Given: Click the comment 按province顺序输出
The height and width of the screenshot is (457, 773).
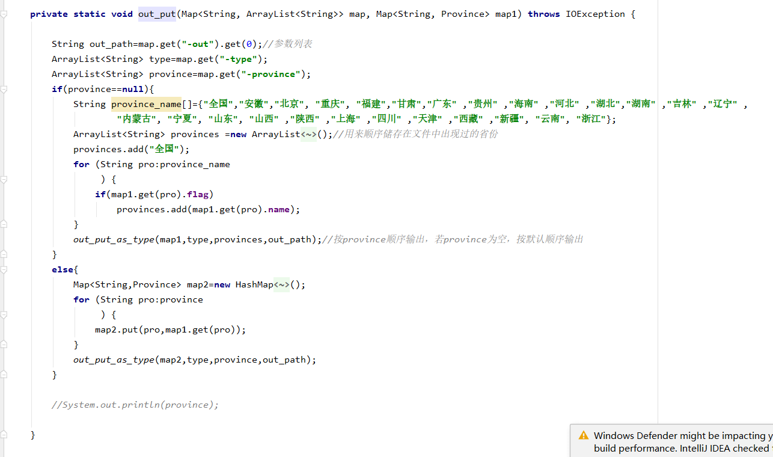Looking at the screenshot, I should 453,239.
